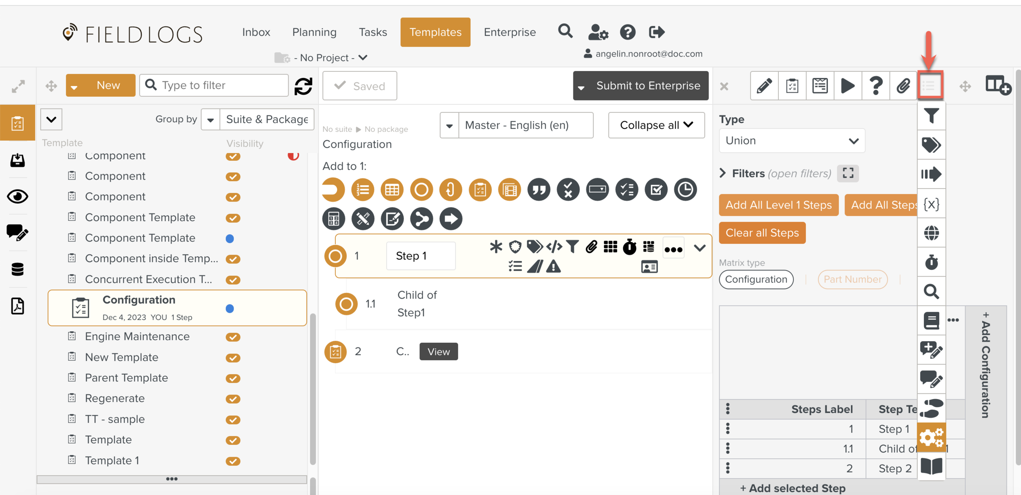
Task: Open the database icon in left sidebar
Action: click(x=18, y=269)
